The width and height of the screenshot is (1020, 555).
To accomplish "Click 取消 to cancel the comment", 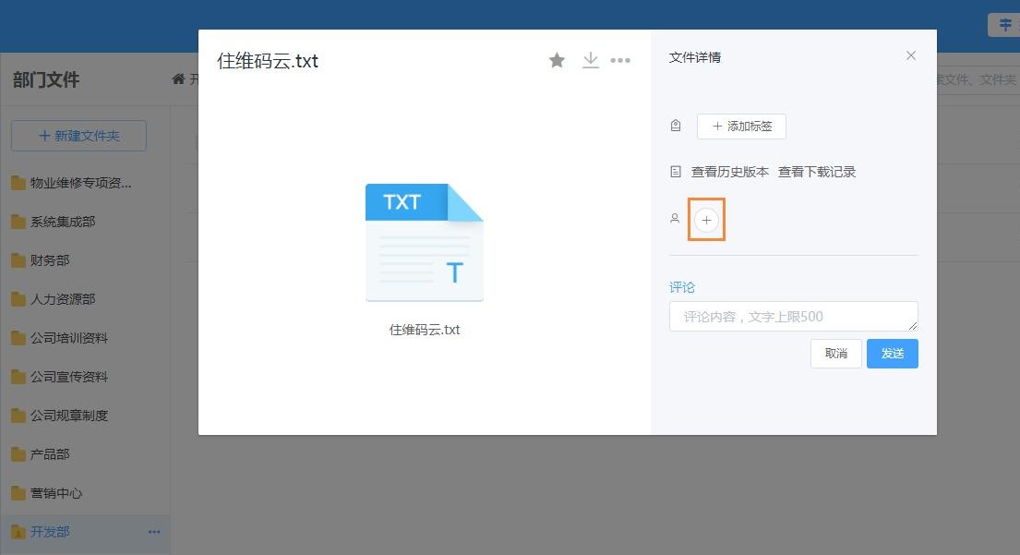I will (836, 354).
